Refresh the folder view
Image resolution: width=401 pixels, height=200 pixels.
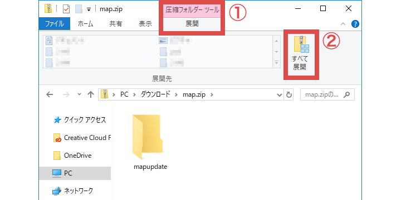(x=288, y=94)
